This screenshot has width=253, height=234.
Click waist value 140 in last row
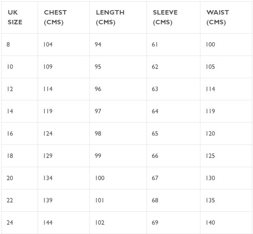pos(210,223)
